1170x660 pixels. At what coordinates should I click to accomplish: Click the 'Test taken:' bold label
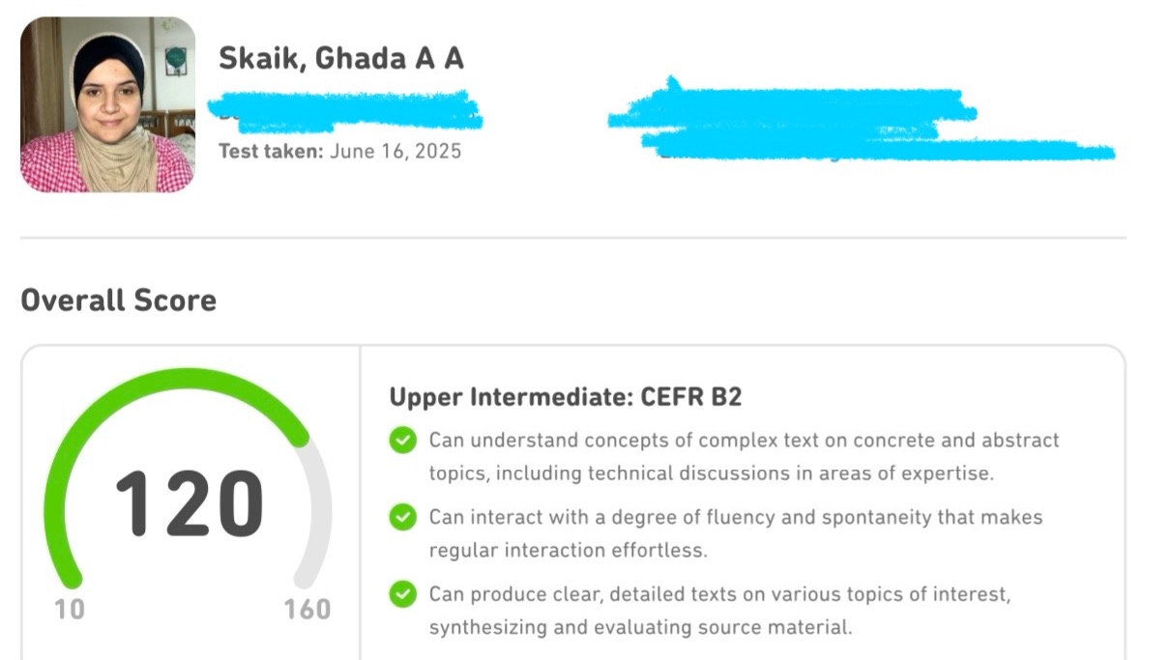coord(271,151)
